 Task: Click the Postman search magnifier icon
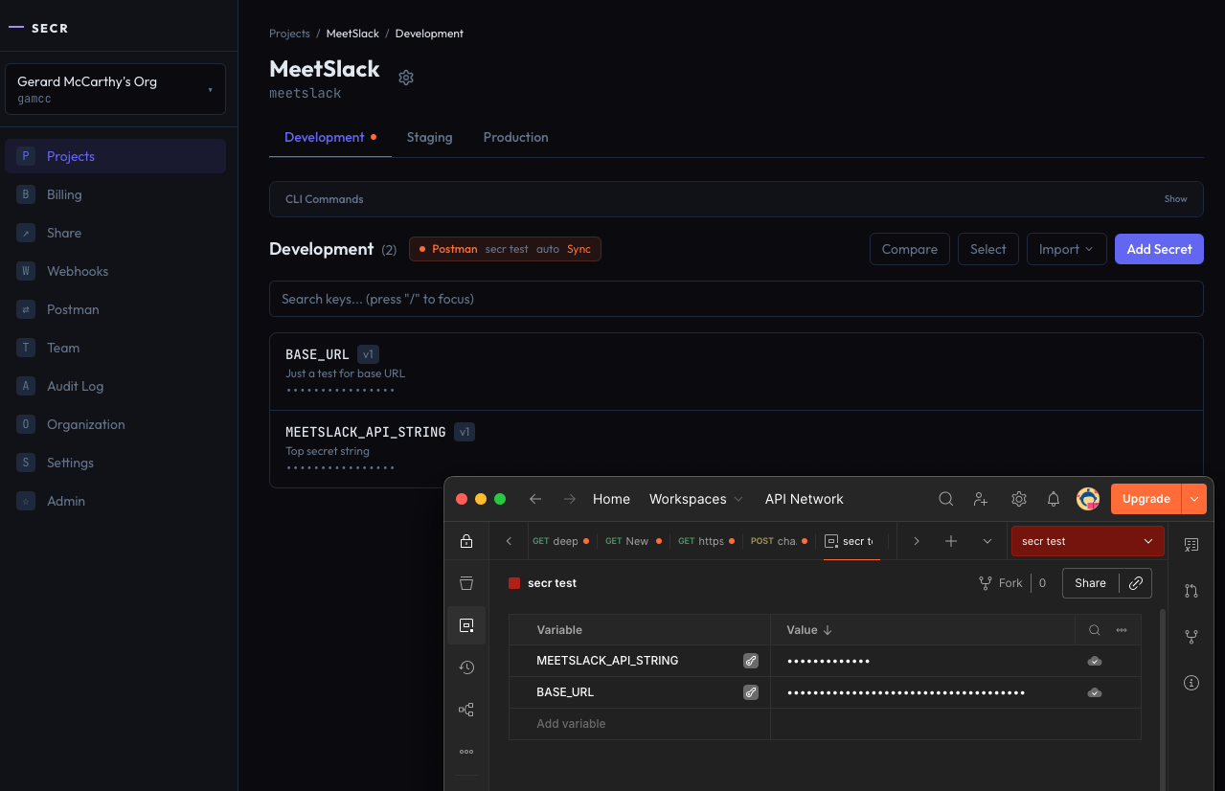945,499
